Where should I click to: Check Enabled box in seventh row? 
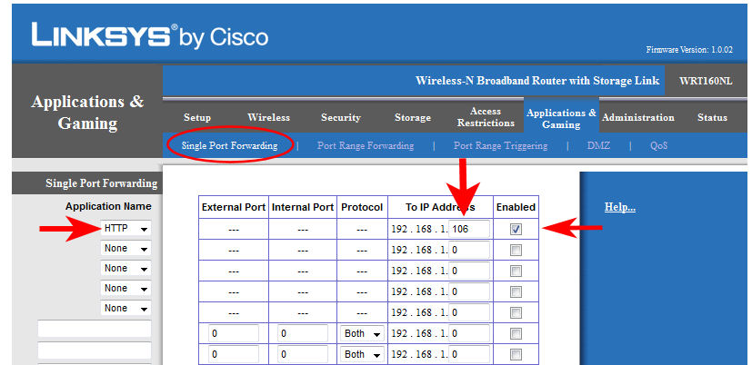516,354
